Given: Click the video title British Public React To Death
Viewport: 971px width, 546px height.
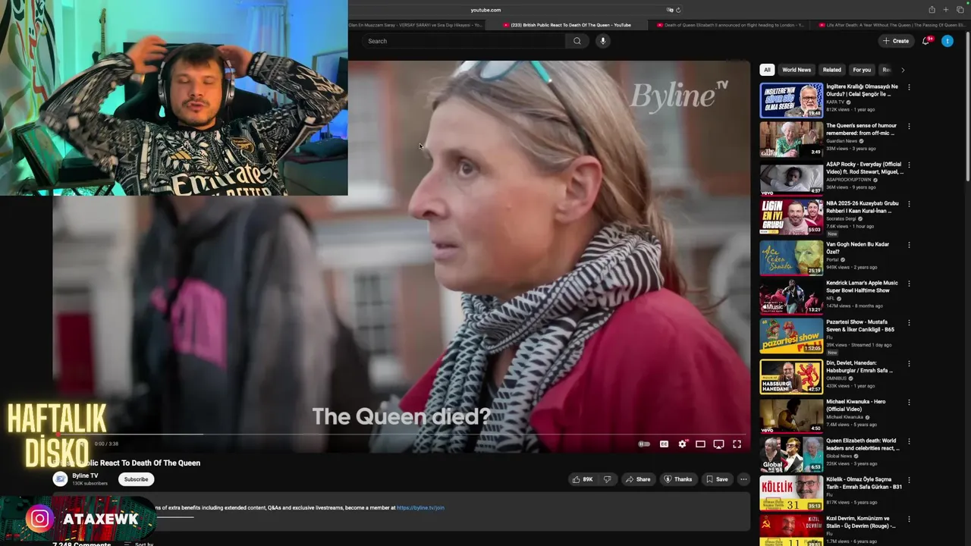Looking at the screenshot, I should click(127, 463).
